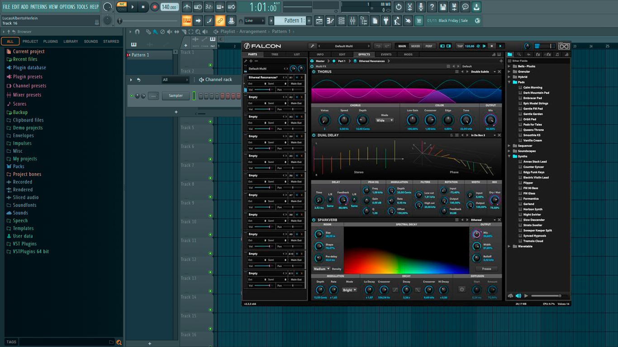618x347 pixels.
Task: Click the add part plus icon in Parts
Action: pos(251,61)
